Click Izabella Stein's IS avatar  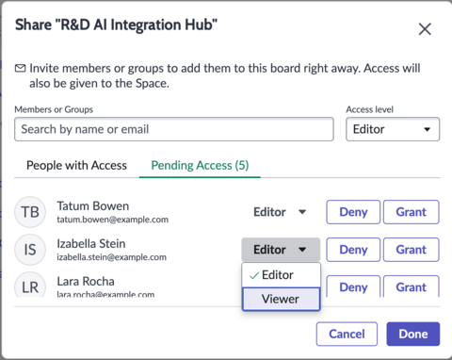coord(30,250)
